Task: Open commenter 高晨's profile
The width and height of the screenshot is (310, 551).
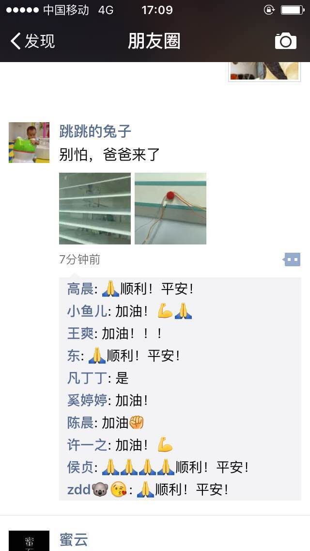Action: point(80,289)
